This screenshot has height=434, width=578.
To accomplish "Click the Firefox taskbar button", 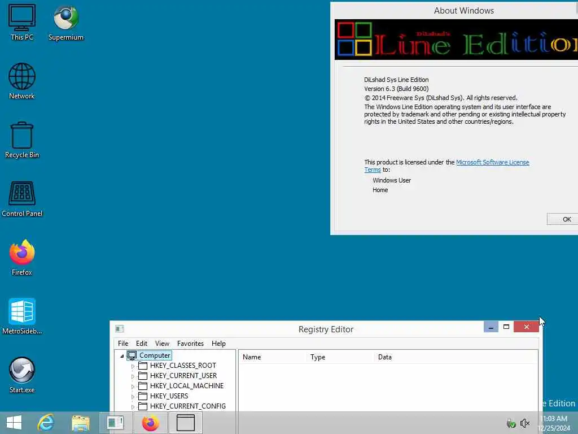I will click(150, 423).
